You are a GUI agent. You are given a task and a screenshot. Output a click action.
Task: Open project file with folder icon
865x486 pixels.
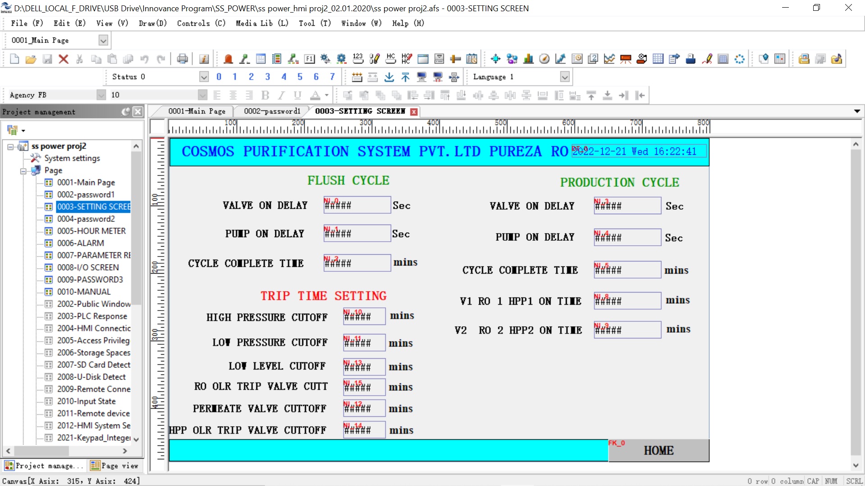point(31,59)
